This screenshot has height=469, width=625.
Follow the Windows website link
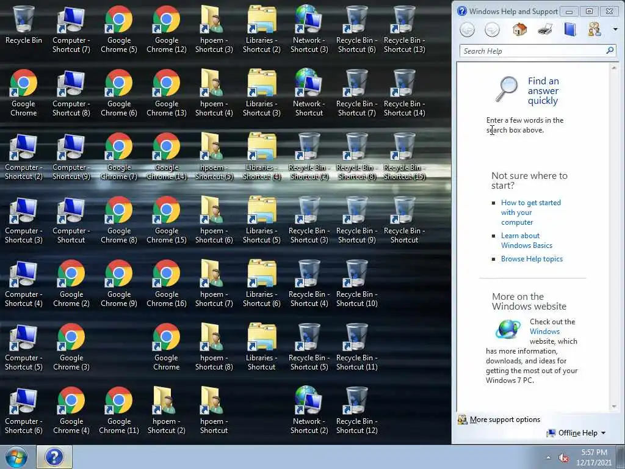544,332
